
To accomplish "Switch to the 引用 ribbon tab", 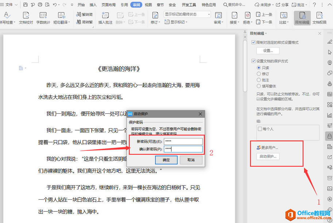I will tap(124, 5).
